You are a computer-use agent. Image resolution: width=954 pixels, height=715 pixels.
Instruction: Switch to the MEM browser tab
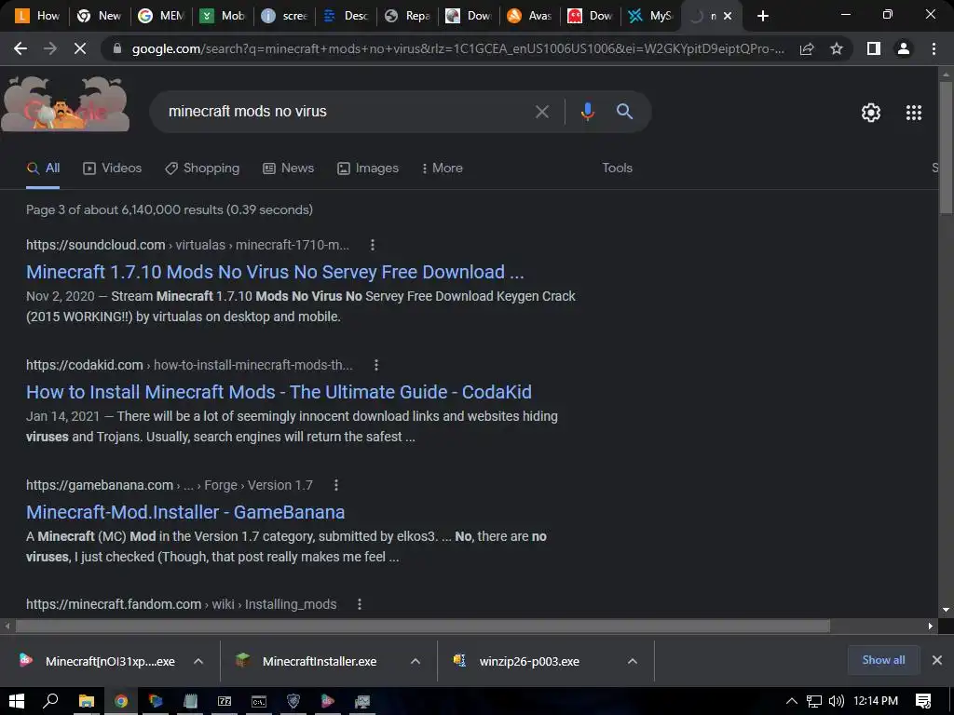[161, 16]
